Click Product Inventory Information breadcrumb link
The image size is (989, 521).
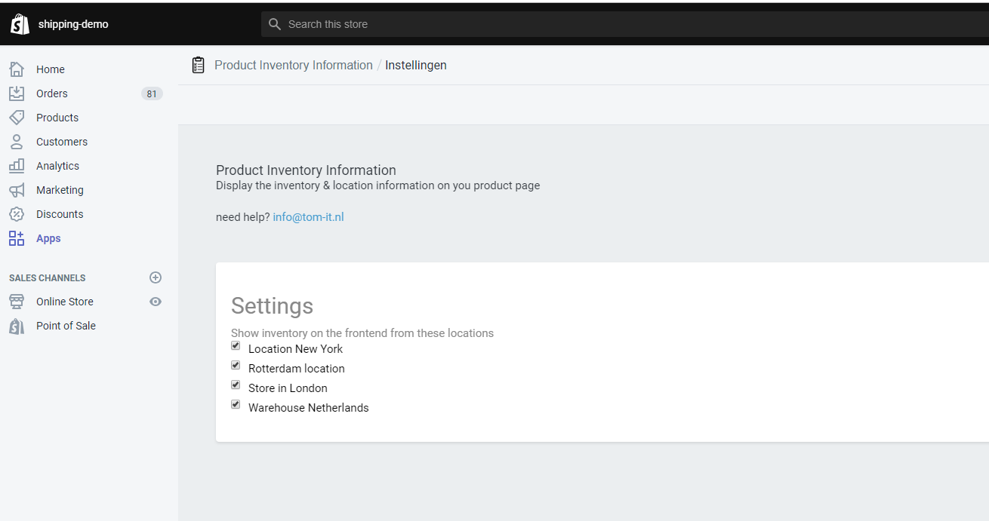(x=294, y=66)
